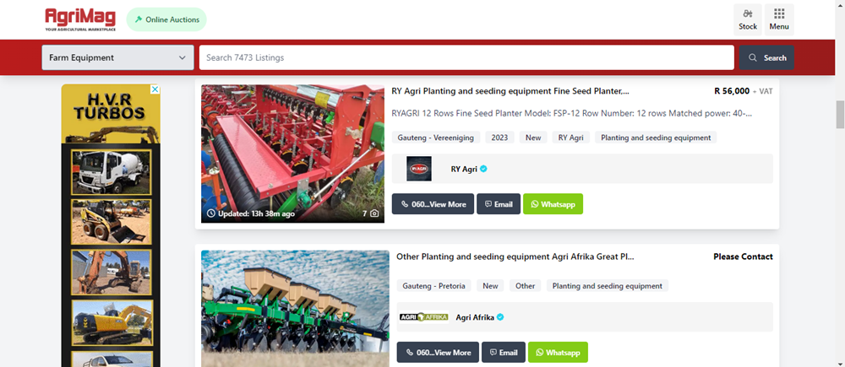Screen dimensions: 845x367
Task: Open the Agri Afrika planter thumbnail
Action: click(295, 308)
